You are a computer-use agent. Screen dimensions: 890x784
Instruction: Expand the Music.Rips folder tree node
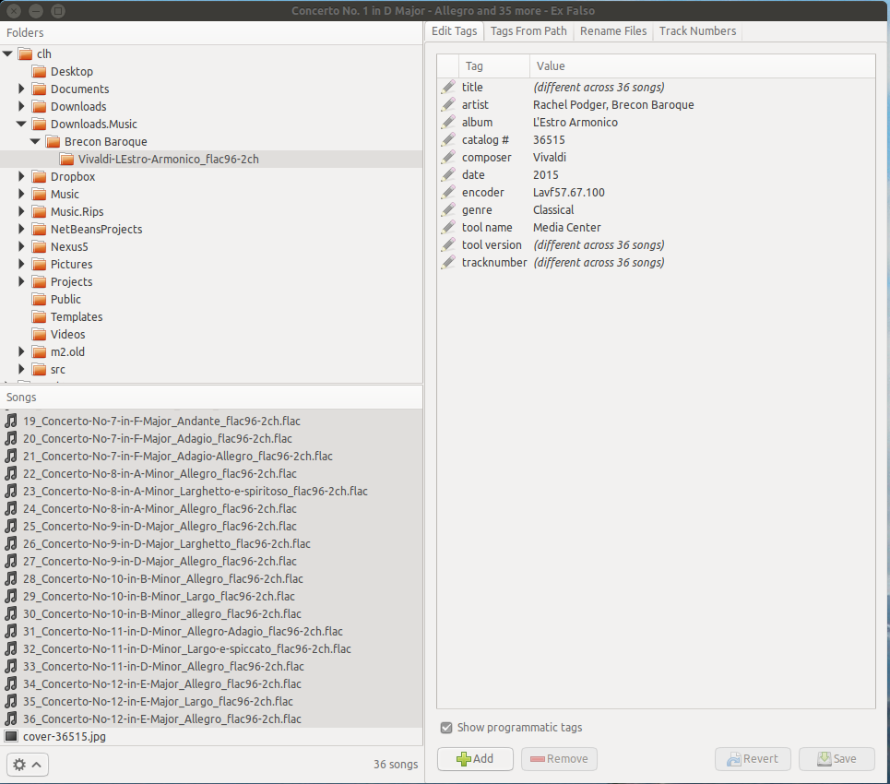point(22,212)
